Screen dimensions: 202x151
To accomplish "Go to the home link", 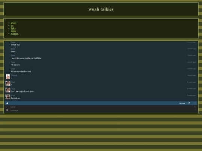I will point(13,31).
